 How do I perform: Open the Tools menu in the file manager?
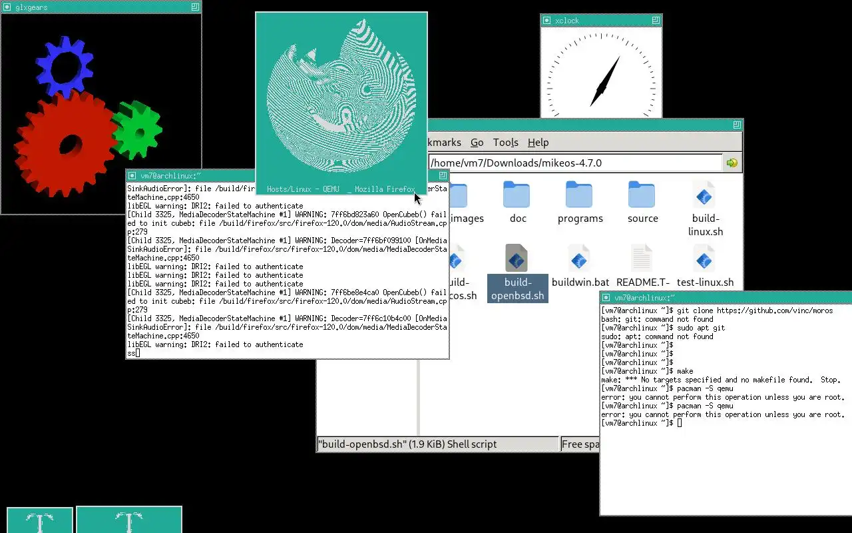(x=505, y=143)
